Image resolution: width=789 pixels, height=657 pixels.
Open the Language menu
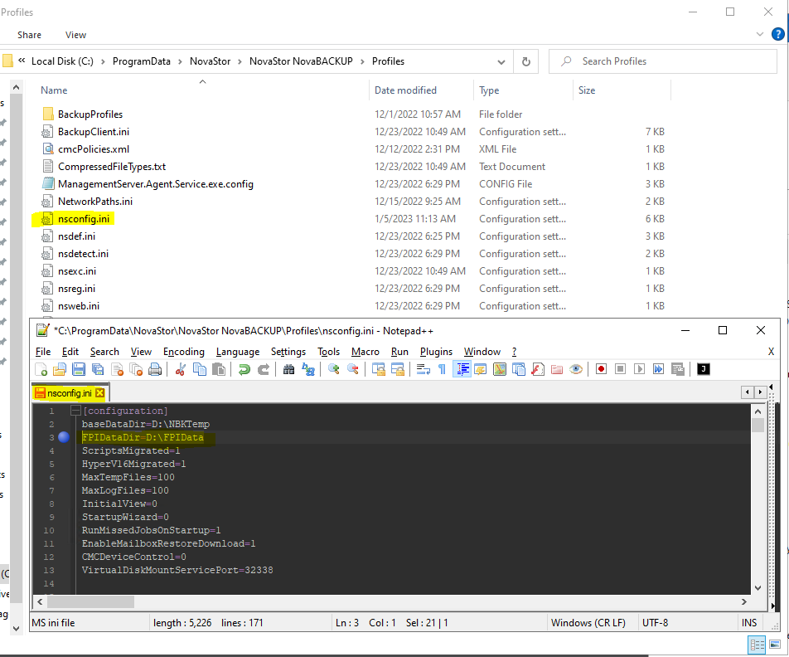tap(238, 352)
